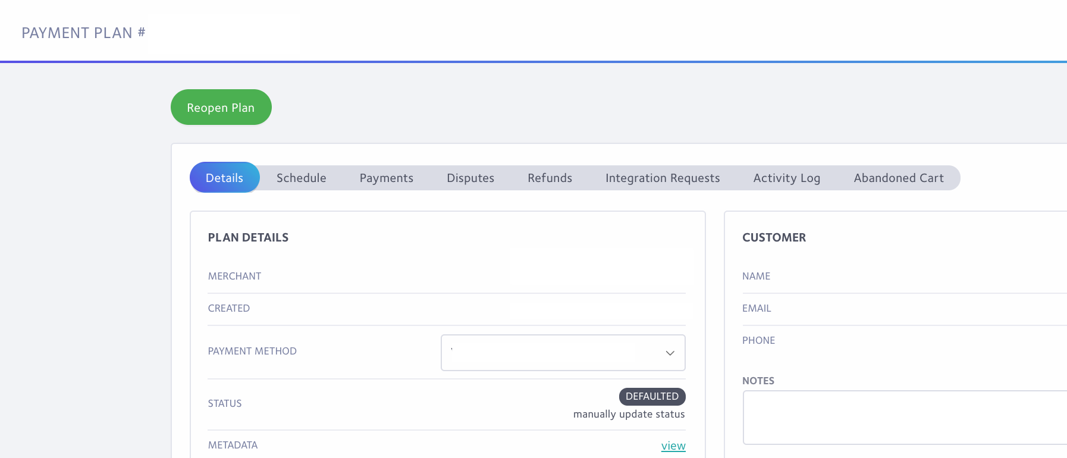Switch to the Schedule tab
The height and width of the screenshot is (458, 1067).
[x=302, y=178]
